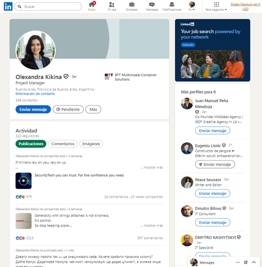This screenshot has width=262, height=267.
Task: Expand first post with mostrar más
Action: [152, 167]
